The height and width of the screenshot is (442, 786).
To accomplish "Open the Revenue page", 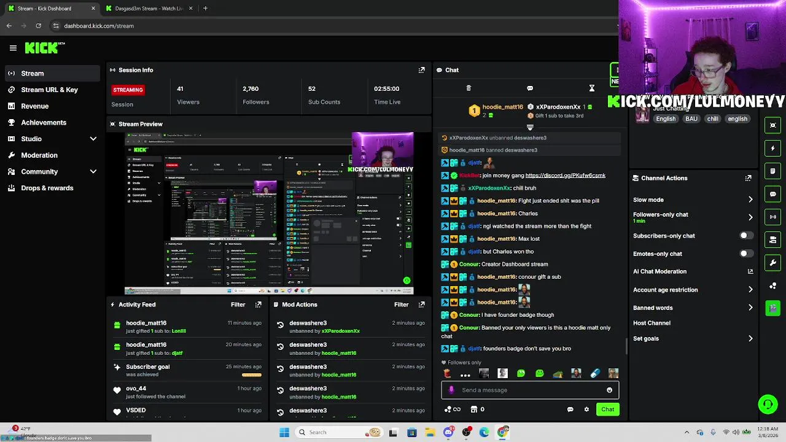I will click(52, 106).
